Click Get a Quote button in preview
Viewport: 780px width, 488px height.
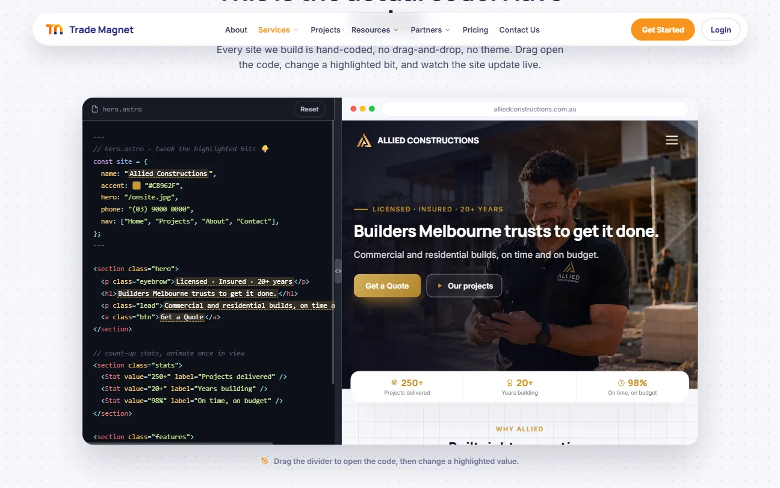[x=387, y=286]
